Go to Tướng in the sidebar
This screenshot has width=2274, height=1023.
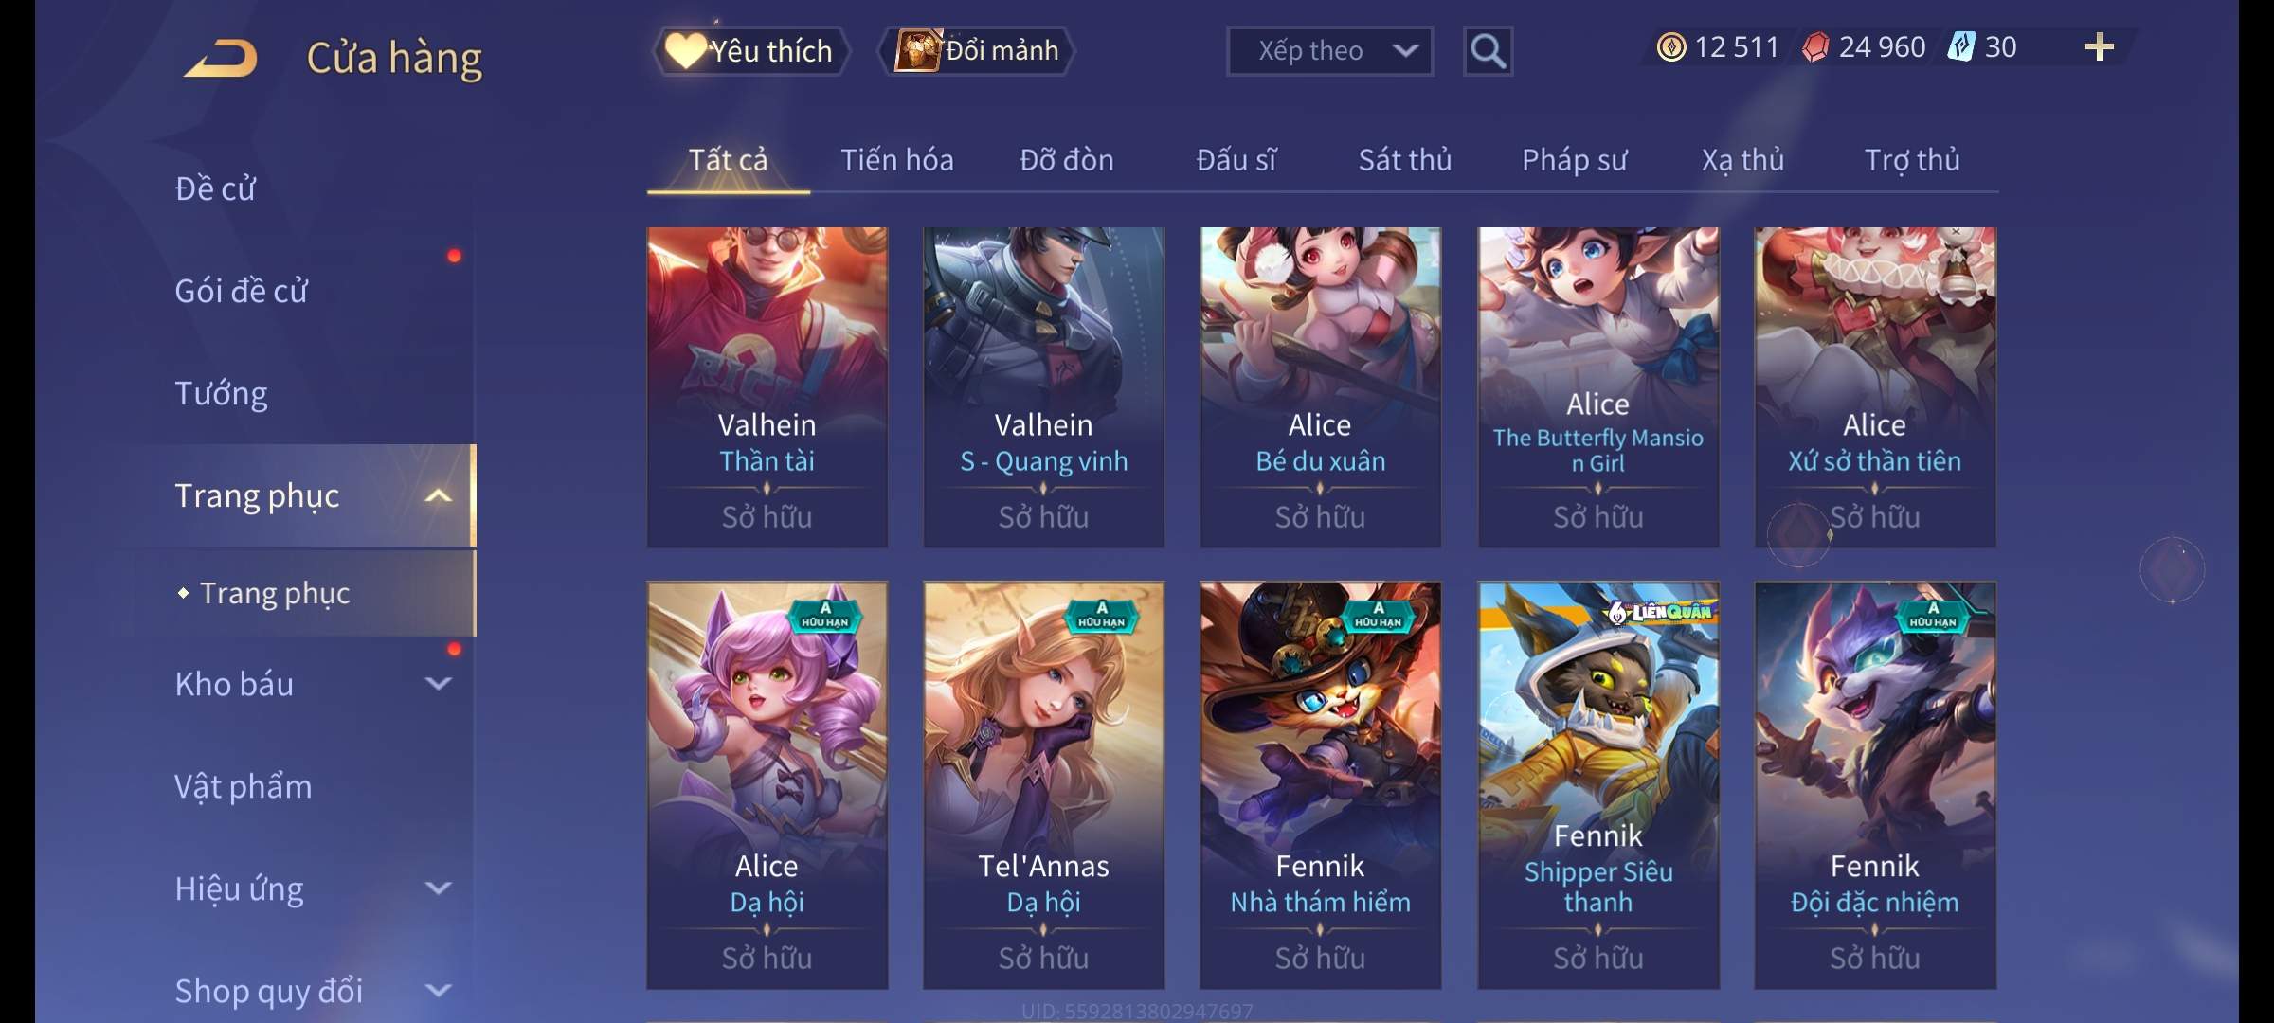pos(221,393)
